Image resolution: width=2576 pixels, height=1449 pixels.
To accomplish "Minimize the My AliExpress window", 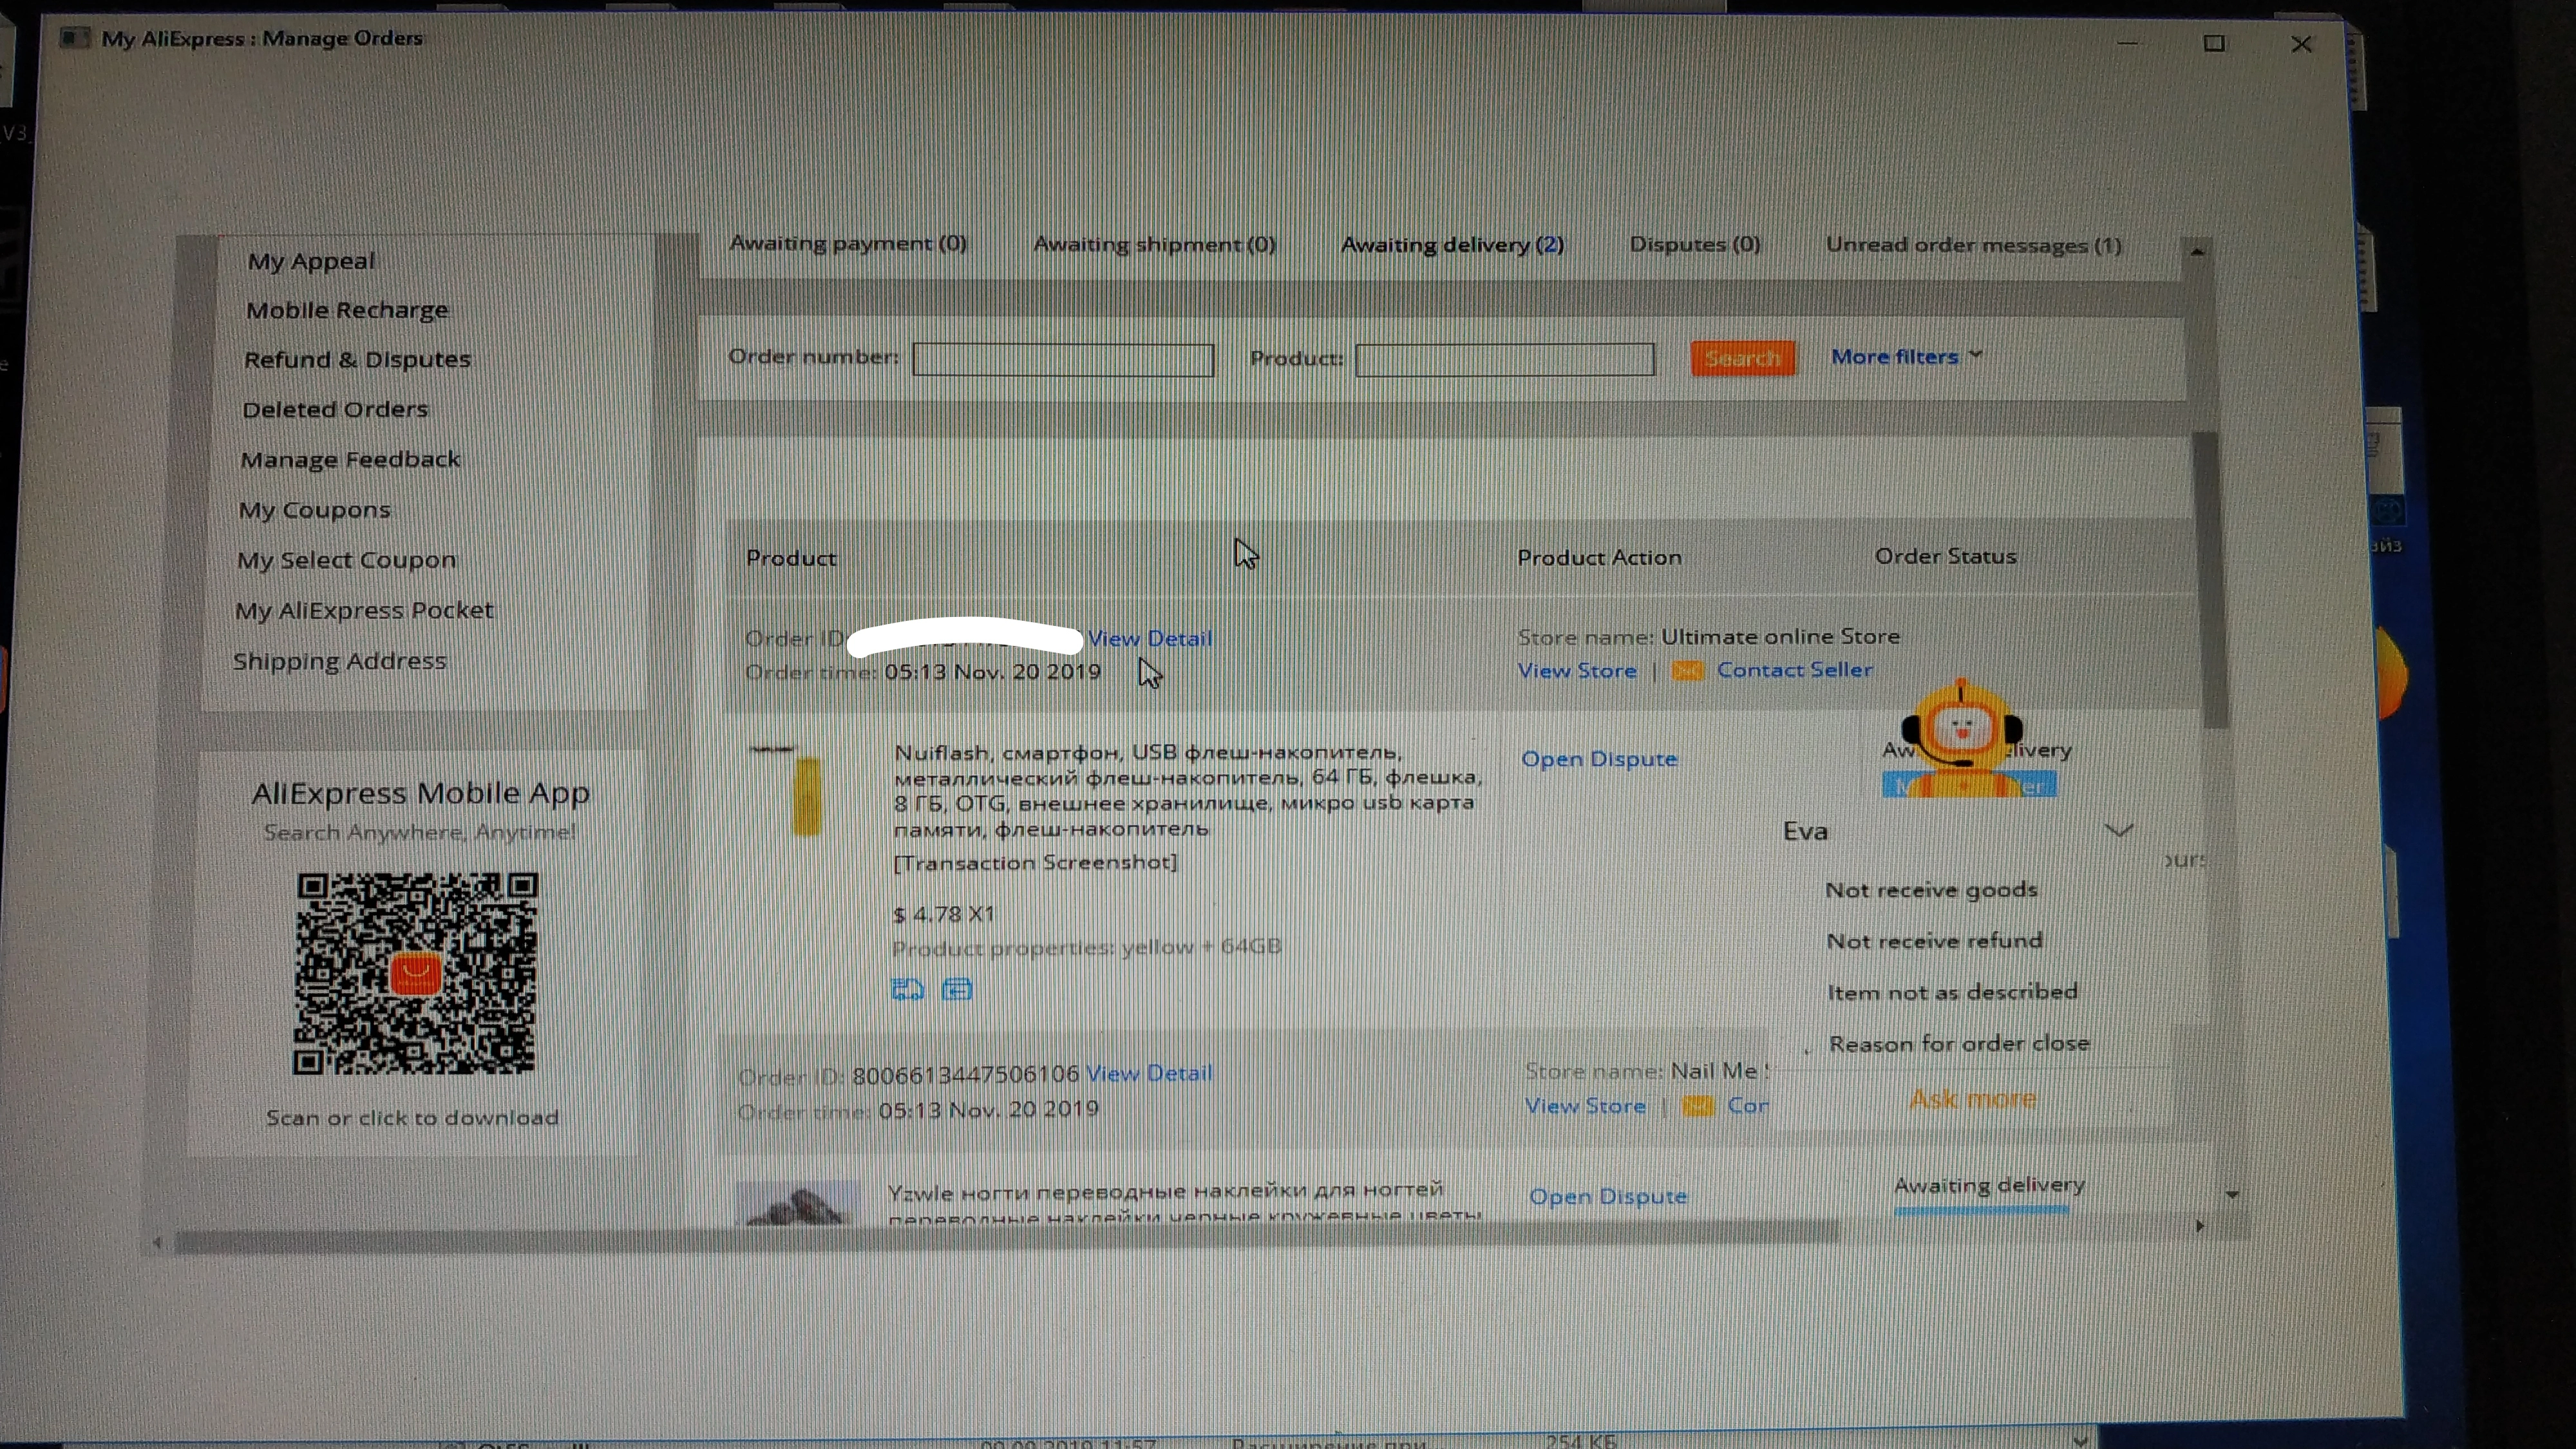I will (2127, 43).
